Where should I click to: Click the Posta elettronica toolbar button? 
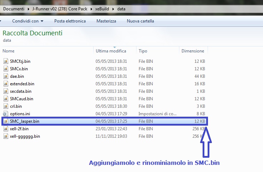coord(70,21)
